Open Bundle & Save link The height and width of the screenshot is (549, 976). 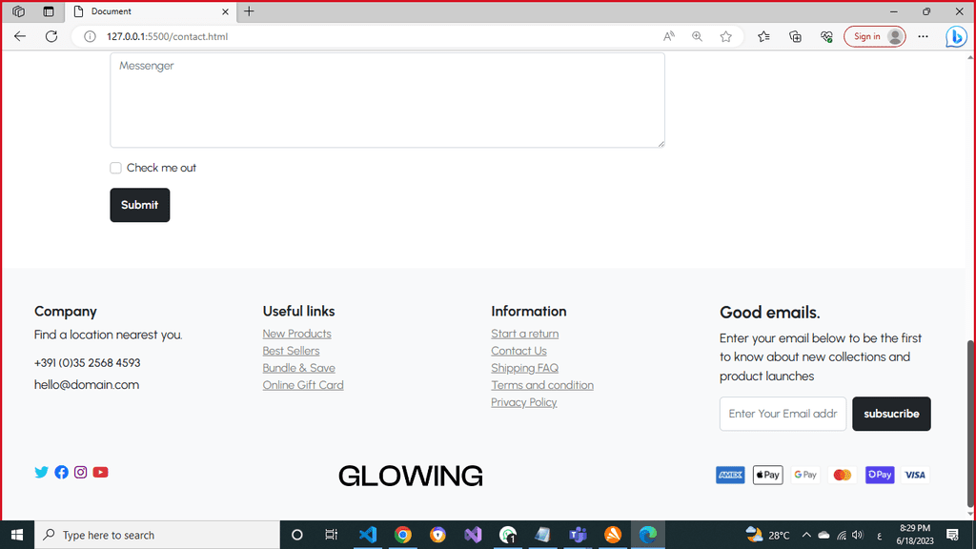click(298, 369)
